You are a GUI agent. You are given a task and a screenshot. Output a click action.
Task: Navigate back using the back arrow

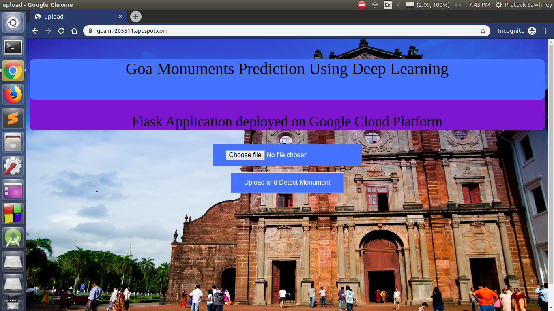click(x=35, y=31)
